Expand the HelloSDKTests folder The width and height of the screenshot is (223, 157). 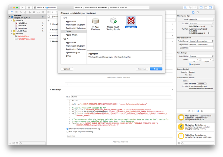12,31
